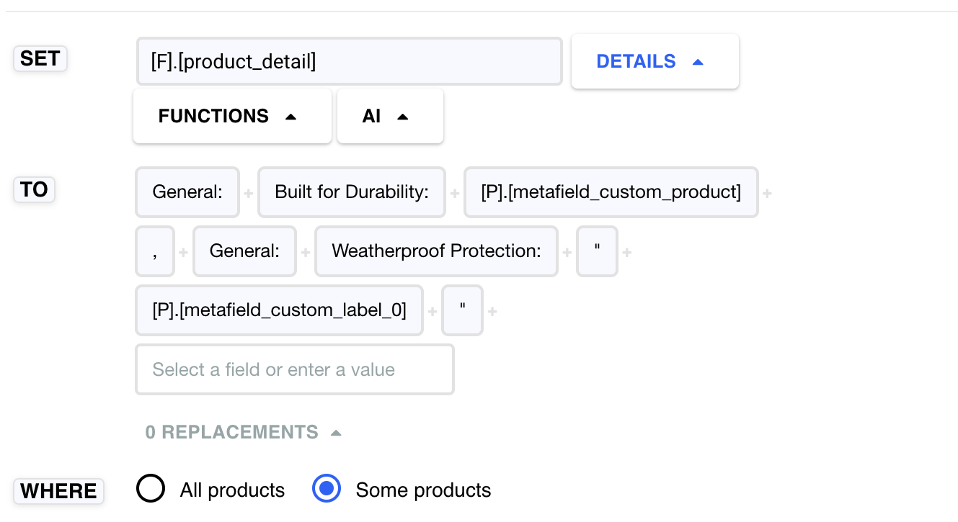This screenshot has height=522, width=958.
Task: Click the "Select a field or enter a value" field
Action: [x=294, y=369]
